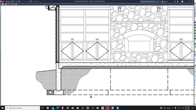Open File Explorer from the taskbar
196x110 pixels.
77,108
